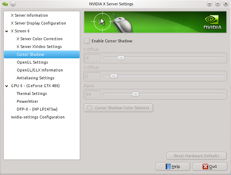
Task: Open Antialiasing Settings page
Action: (x=35, y=78)
